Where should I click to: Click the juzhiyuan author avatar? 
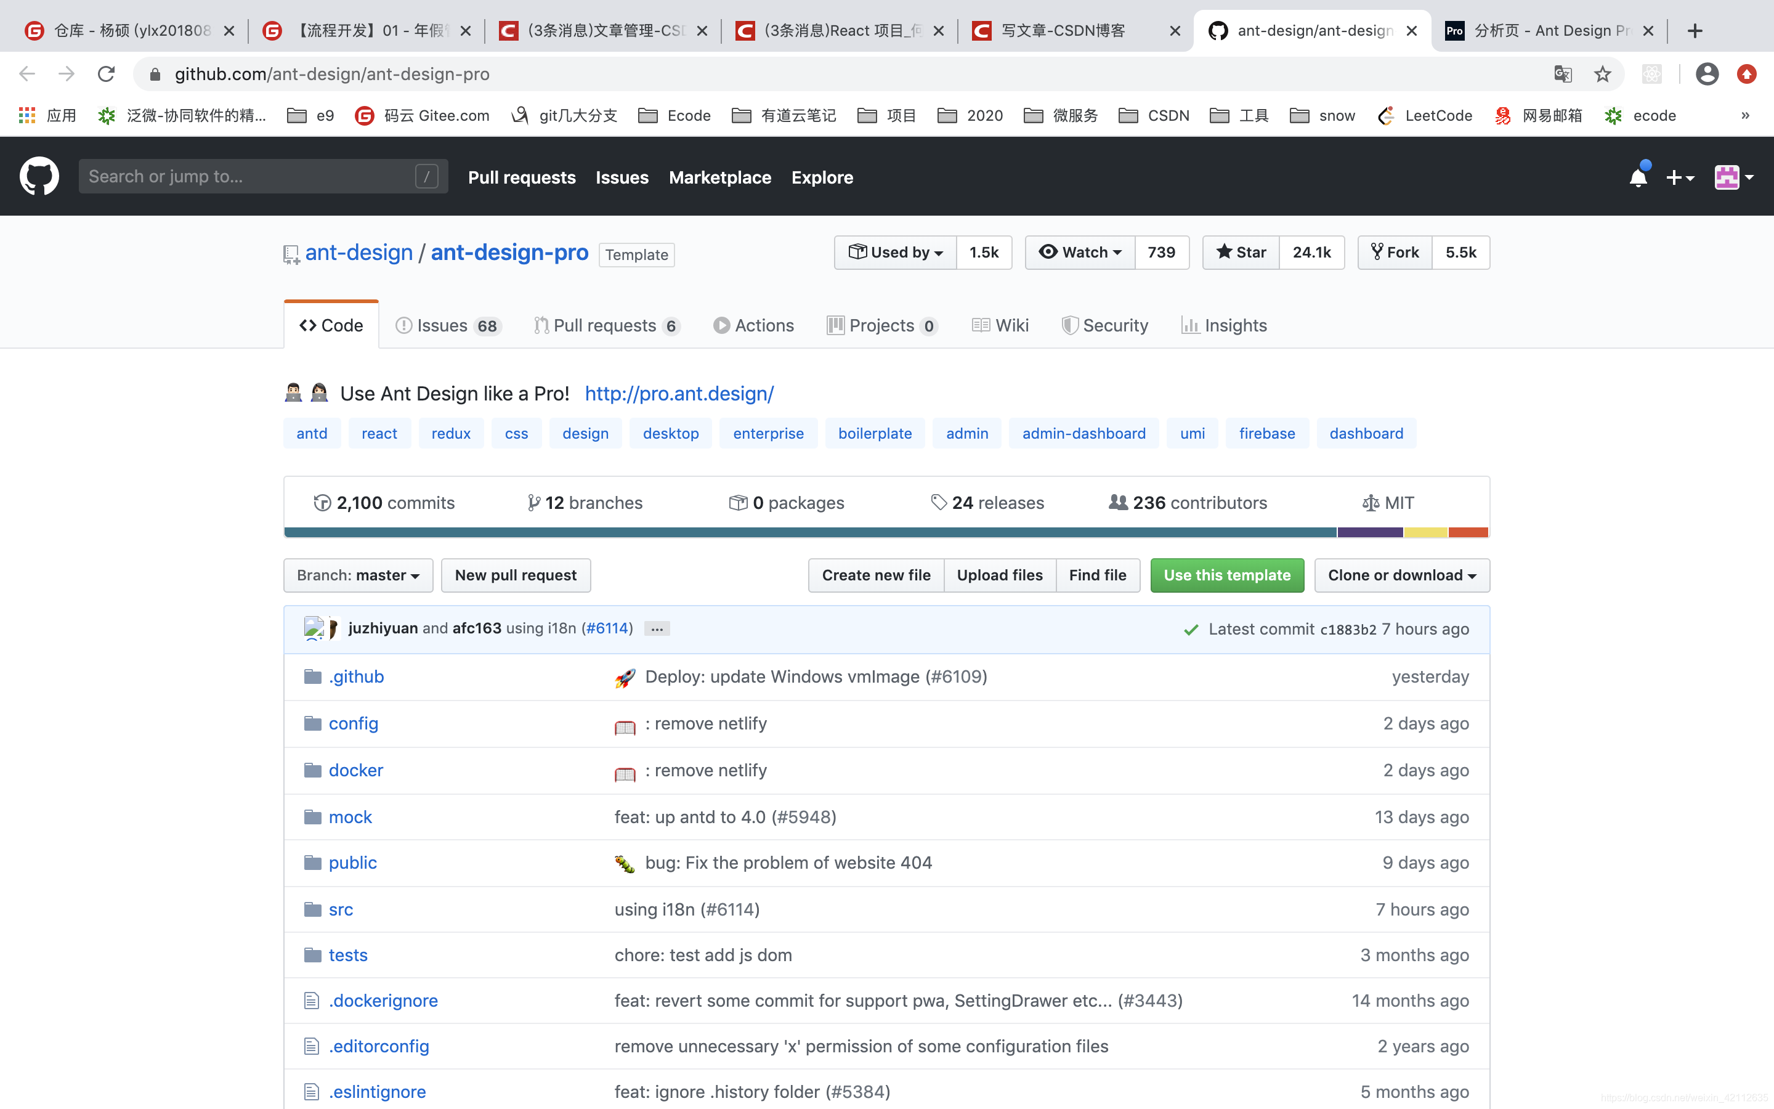click(314, 628)
